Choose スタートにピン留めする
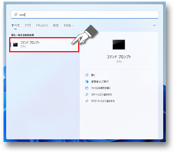 click(101, 95)
